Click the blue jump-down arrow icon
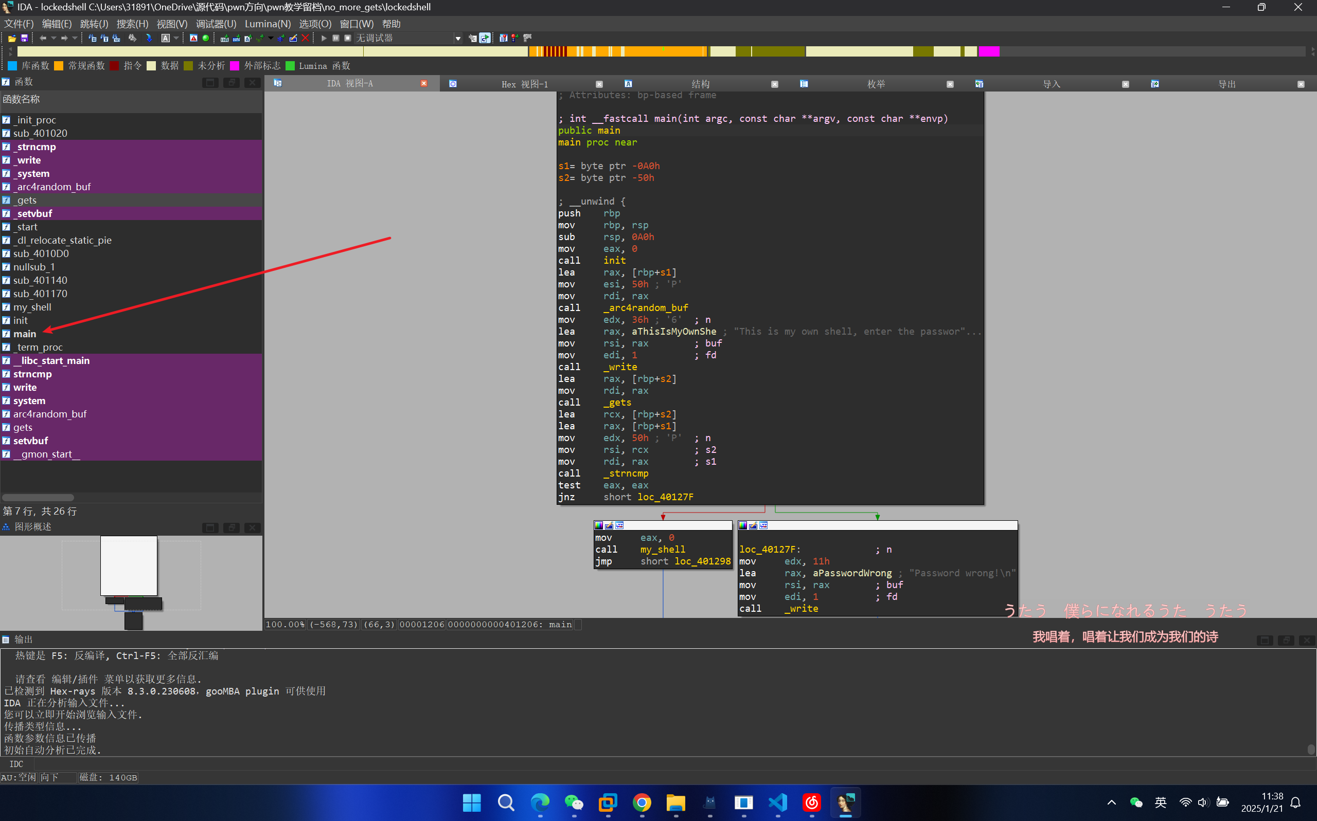1317x821 pixels. pyautogui.click(x=149, y=38)
